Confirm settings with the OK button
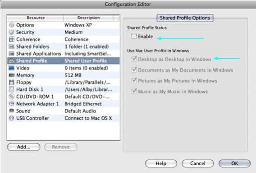 point(235,163)
